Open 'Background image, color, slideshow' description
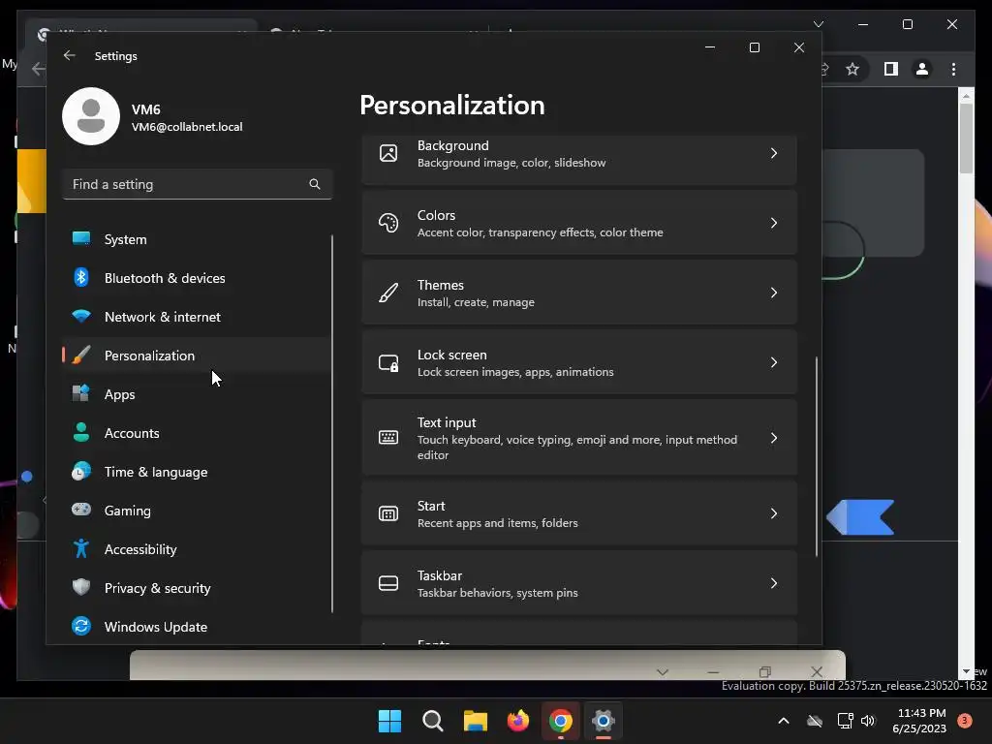This screenshot has height=744, width=992. coord(511,163)
